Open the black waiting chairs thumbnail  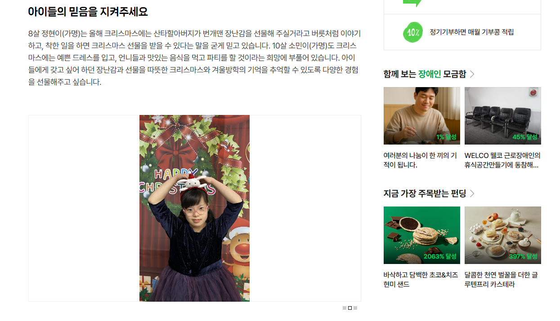[x=503, y=116]
